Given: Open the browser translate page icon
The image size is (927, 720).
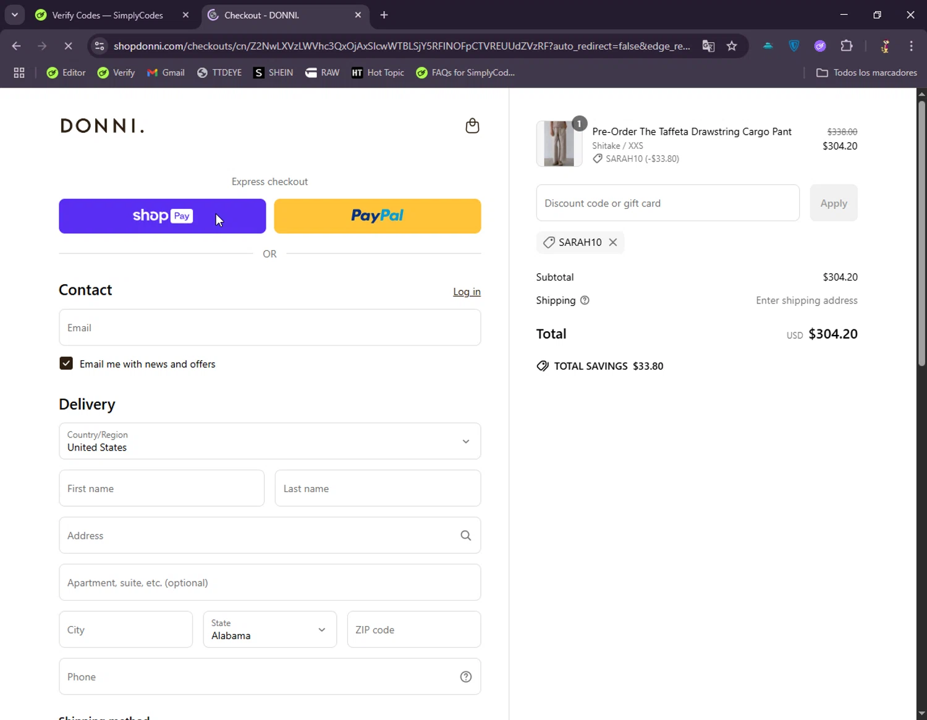Looking at the screenshot, I should [x=708, y=46].
